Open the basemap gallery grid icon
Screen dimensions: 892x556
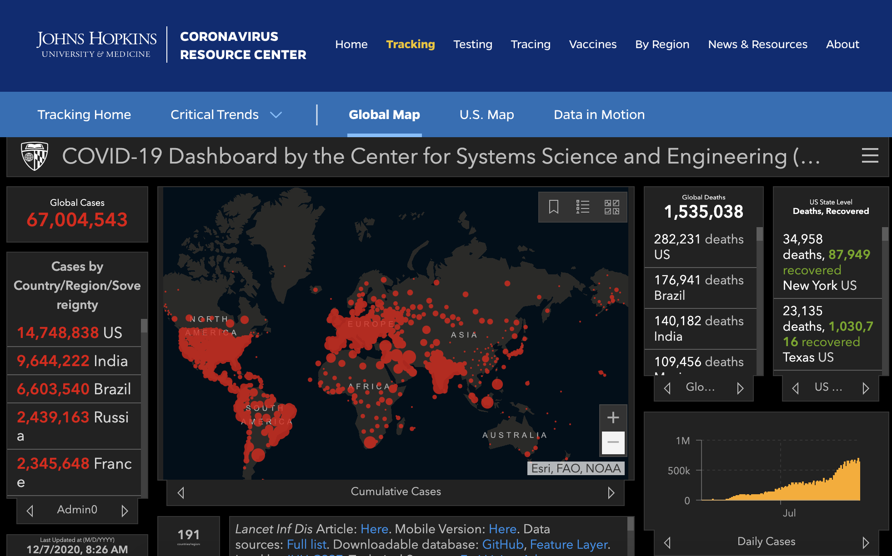611,207
